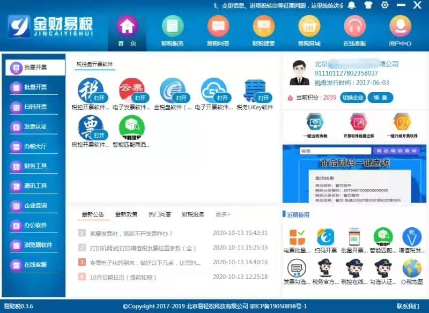The image size is (429, 313).
Task: Open the skin (shirt) theme icon
Action: [368, 5]
